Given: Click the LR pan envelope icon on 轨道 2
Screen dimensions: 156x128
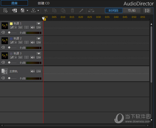Looking at the screenshot, I should [x=39, y=42].
